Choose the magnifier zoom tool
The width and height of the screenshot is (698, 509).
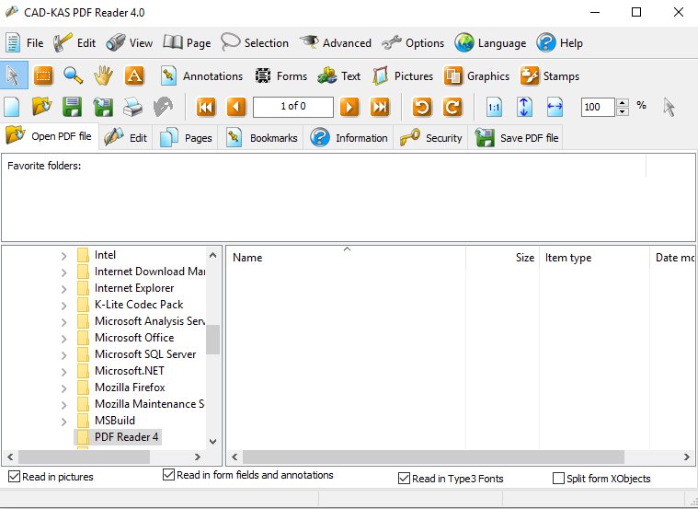tap(73, 75)
